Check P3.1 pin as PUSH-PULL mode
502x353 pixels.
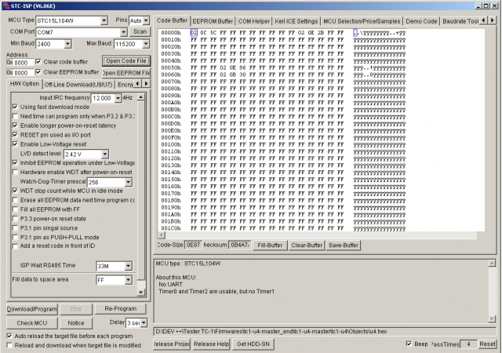click(15, 237)
